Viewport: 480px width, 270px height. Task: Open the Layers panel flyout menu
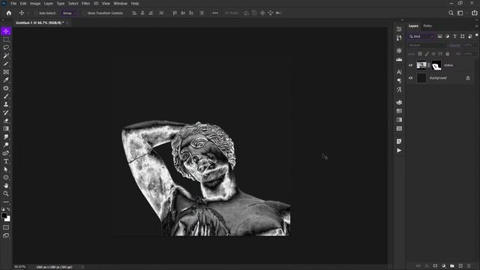tap(477, 26)
